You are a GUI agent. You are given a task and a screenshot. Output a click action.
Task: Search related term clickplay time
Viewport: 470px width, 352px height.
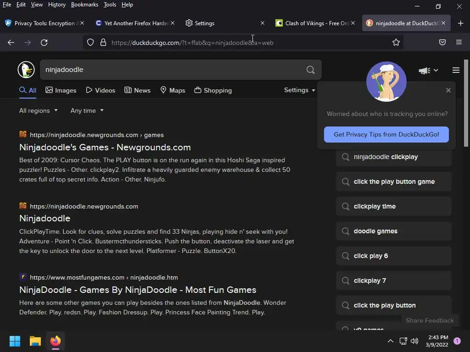coord(393,207)
